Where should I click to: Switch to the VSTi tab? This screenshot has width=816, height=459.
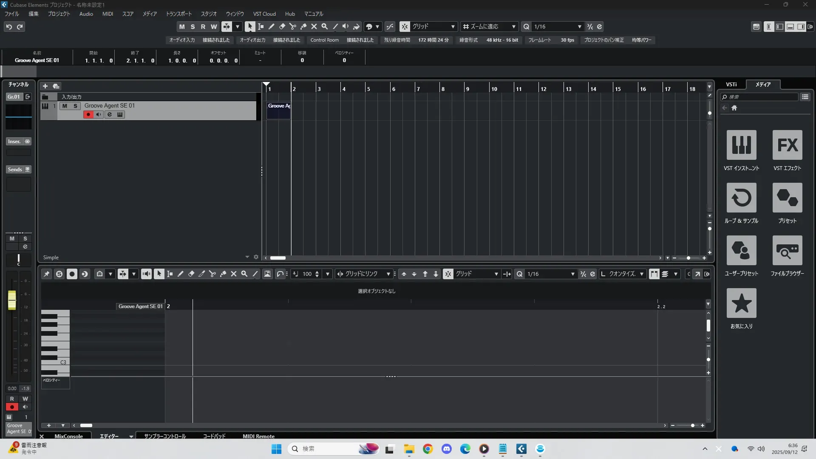(x=731, y=84)
